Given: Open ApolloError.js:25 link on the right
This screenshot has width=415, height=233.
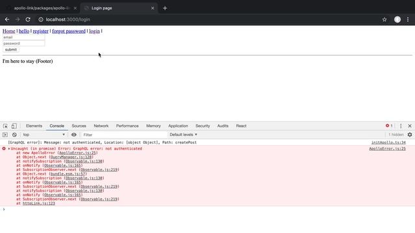Looking at the screenshot, I should pyautogui.click(x=387, y=149).
